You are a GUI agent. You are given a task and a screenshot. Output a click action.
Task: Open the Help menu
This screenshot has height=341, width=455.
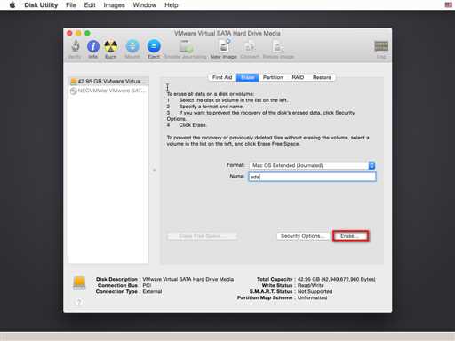click(172, 5)
